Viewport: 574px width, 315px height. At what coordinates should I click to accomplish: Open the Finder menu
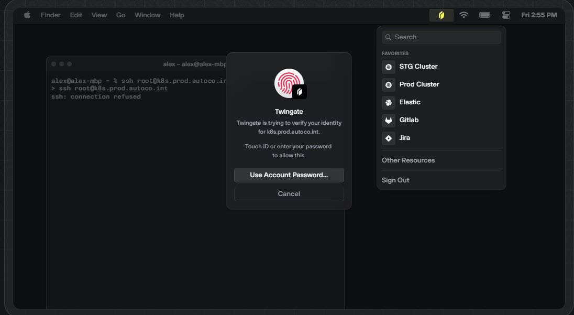[x=50, y=15]
